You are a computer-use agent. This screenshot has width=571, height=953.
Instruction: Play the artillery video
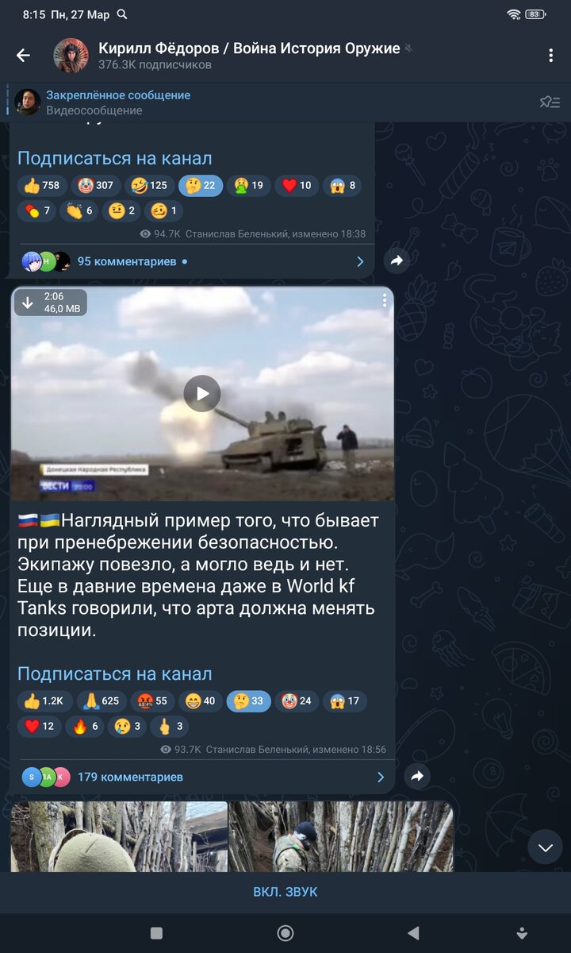click(202, 393)
